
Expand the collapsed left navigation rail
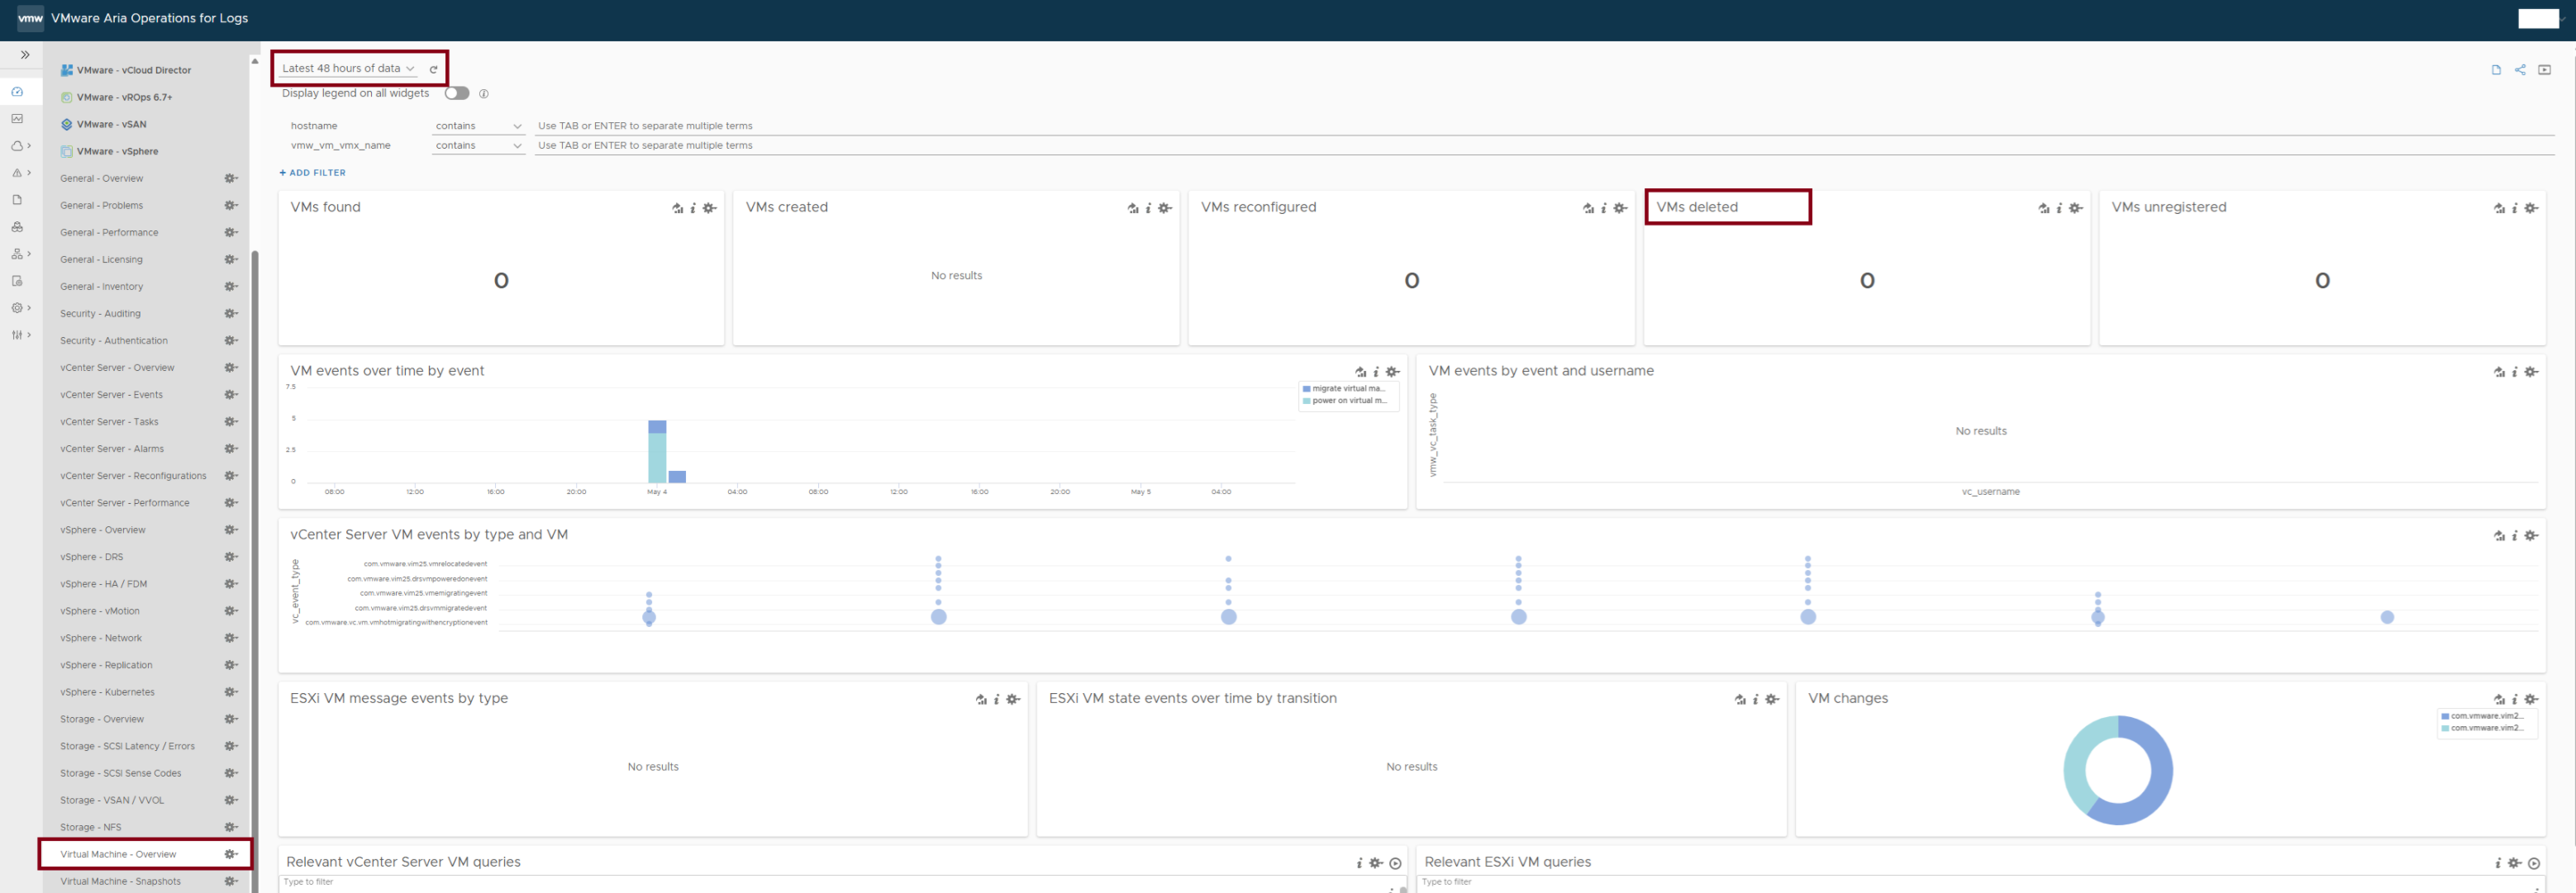click(25, 55)
